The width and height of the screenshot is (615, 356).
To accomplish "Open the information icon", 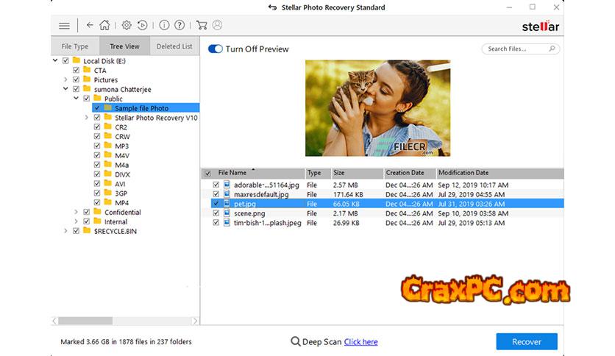I will [164, 25].
